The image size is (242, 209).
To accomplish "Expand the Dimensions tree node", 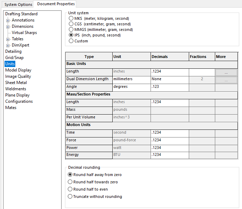I will click(x=8, y=27).
